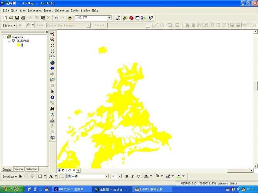Expand the rectangle shape tool dropdown
This screenshot has width=258, height=193.
pos(45,176)
